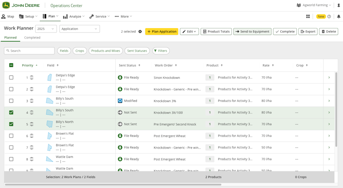Open the notifications bell icon
Viewport: 343px width, 188px height.
click(338, 16)
